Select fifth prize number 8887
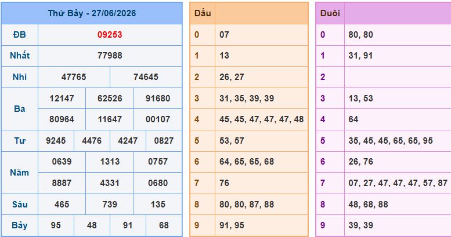Screen dimensions: 451x237 pyautogui.click(x=62, y=183)
